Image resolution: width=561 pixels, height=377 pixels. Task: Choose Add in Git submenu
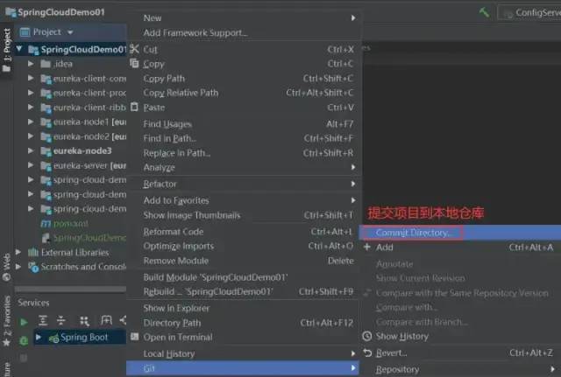point(460,247)
